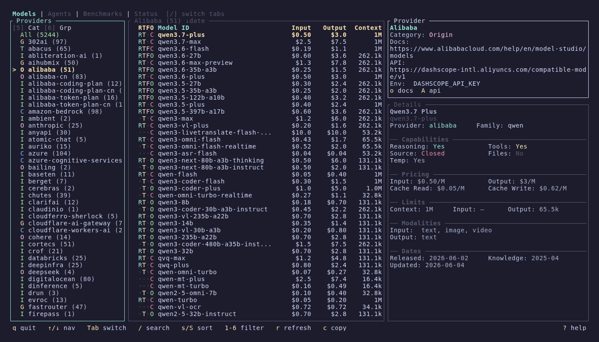Click the DASHSCOPE_API_KEY env value
The width and height of the screenshot is (599, 342).
pyautogui.click(x=447, y=84)
